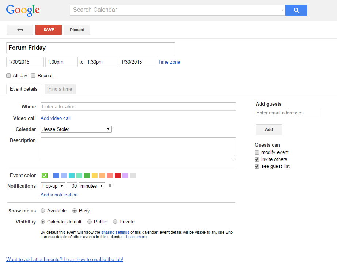Viewport: 337px width, 275px height.
Task: Open the Calendar Jesse Stoler dropdown
Action: click(x=76, y=129)
